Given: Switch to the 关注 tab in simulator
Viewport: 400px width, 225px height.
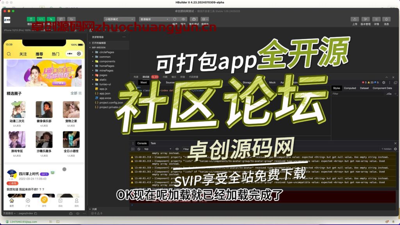Looking at the screenshot, I should tap(23, 54).
